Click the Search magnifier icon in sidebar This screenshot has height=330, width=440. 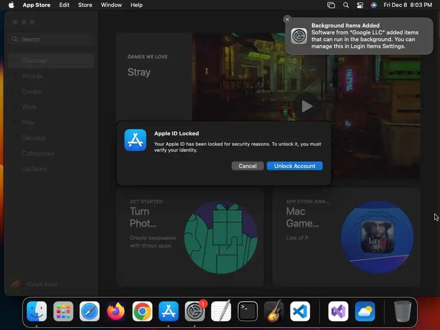(x=15, y=39)
